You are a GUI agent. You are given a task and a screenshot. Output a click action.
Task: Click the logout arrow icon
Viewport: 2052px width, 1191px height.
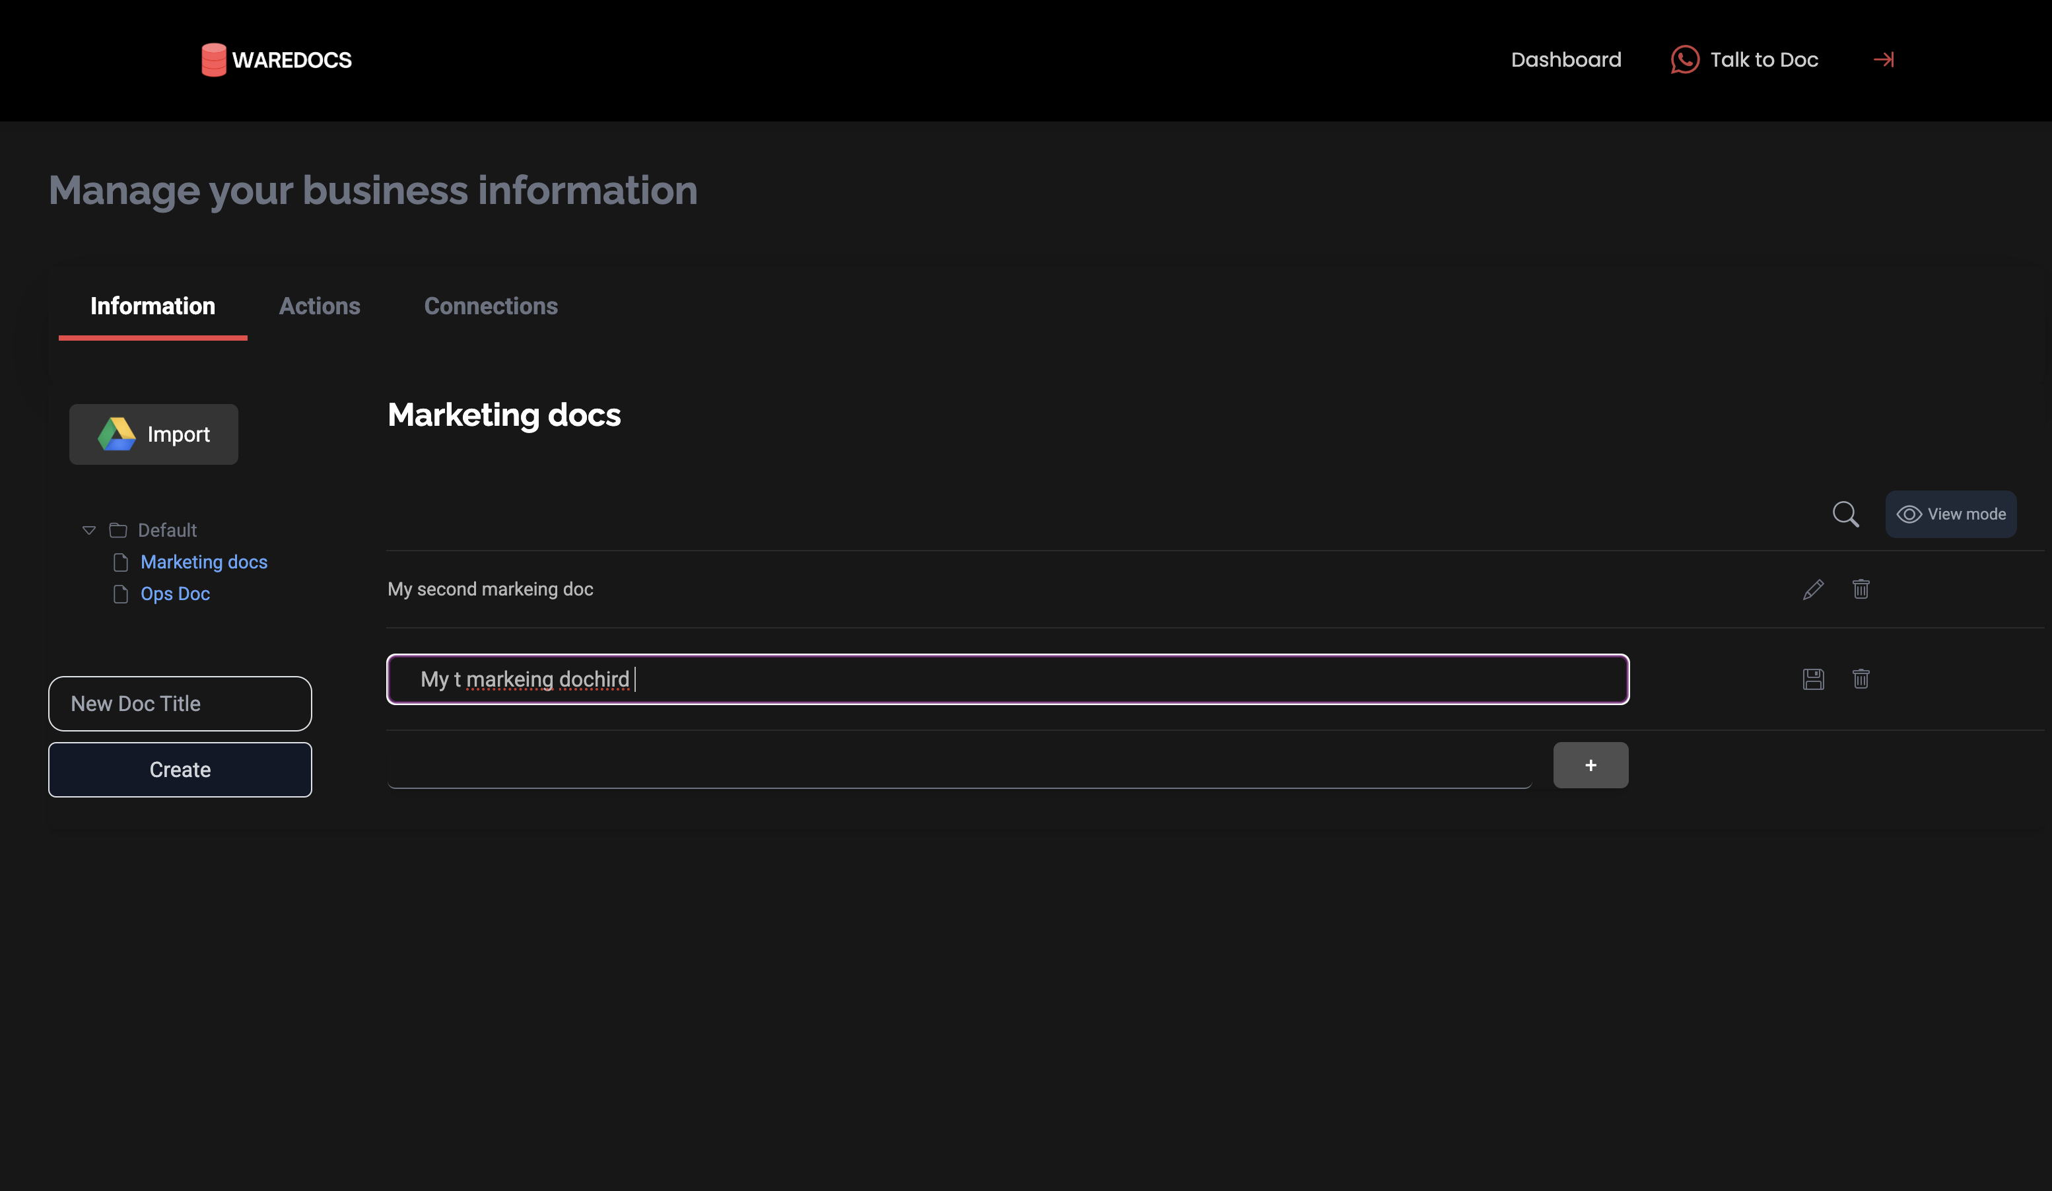[x=1884, y=59]
